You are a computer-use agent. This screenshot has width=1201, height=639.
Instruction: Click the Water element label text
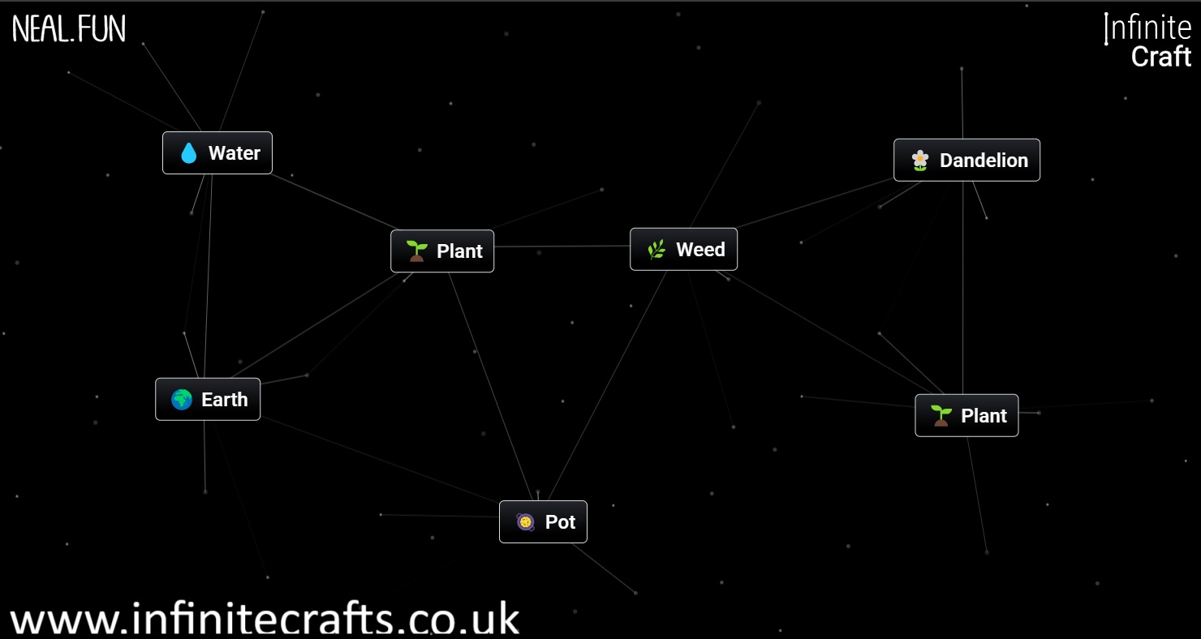235,152
